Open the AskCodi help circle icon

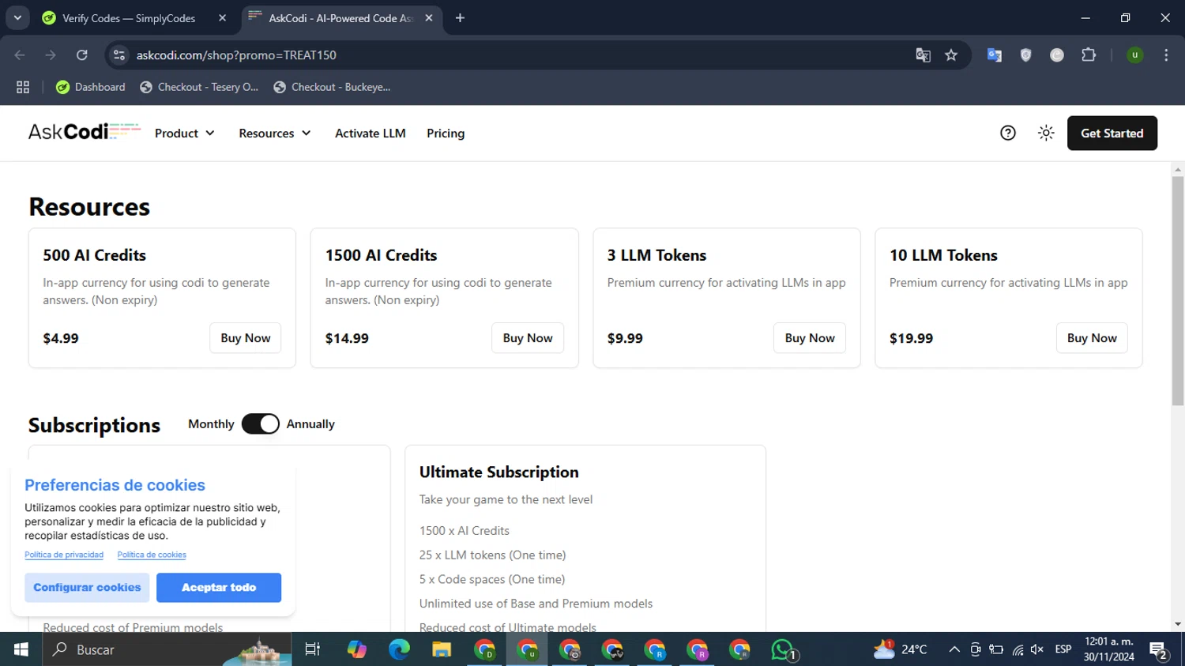(x=1008, y=133)
